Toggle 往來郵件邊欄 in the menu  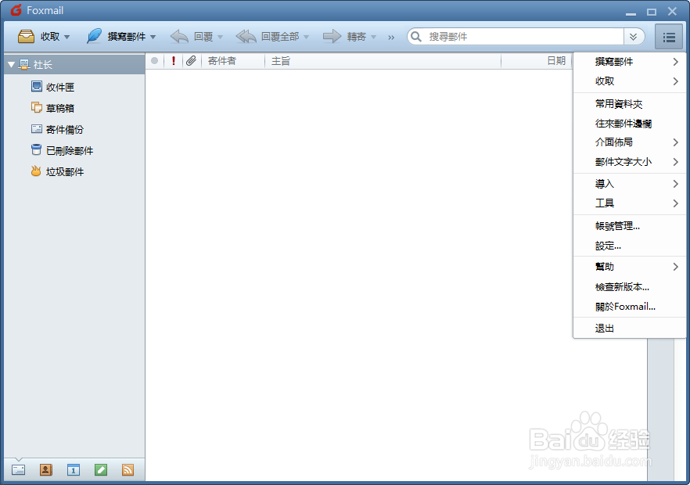tap(619, 123)
